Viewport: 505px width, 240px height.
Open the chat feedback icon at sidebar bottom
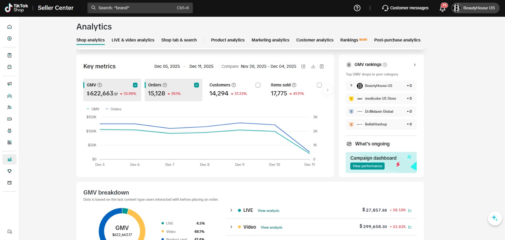tap(9, 232)
